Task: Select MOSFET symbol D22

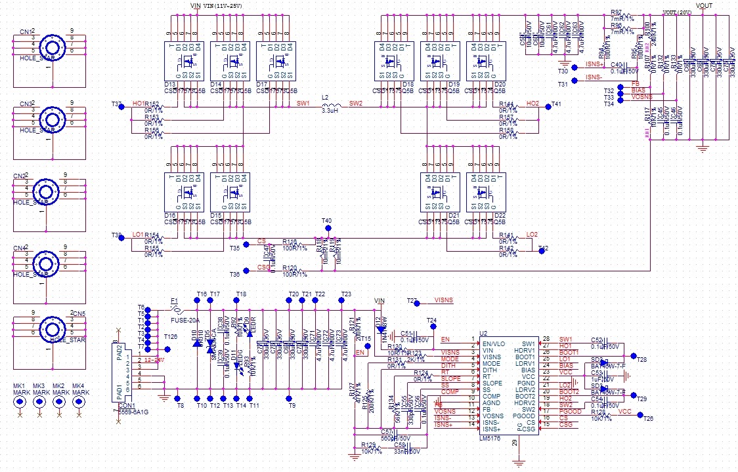Action: click(x=487, y=192)
